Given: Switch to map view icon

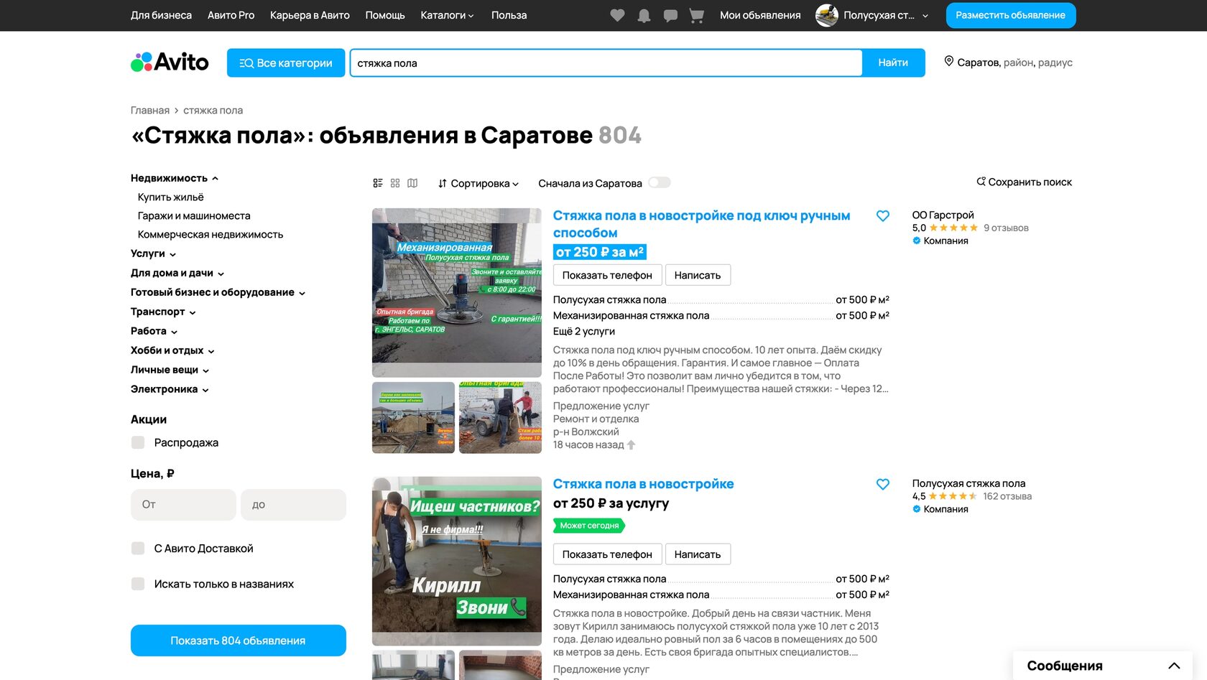Looking at the screenshot, I should tap(412, 183).
